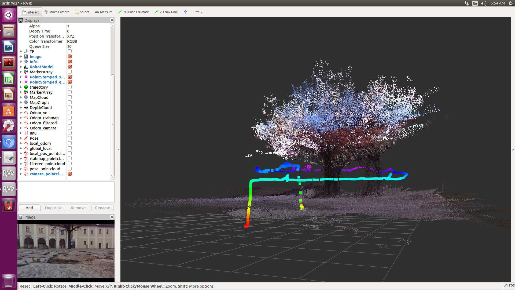
Task: Select the camera_pointcloud display entry
Action: [x=46, y=174]
